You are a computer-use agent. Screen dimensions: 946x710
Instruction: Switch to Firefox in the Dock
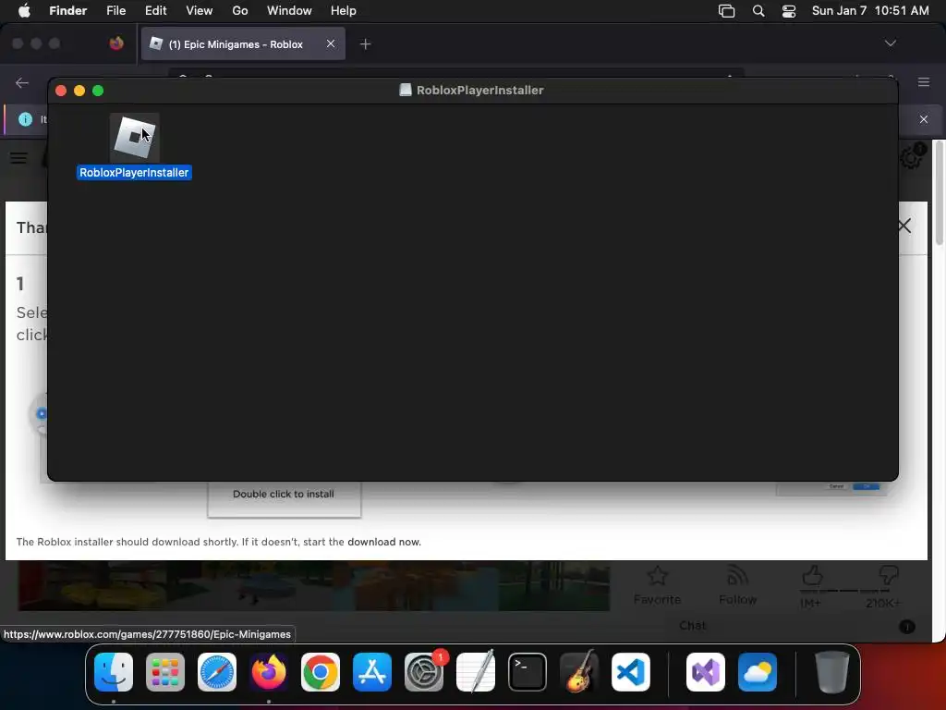tap(269, 672)
